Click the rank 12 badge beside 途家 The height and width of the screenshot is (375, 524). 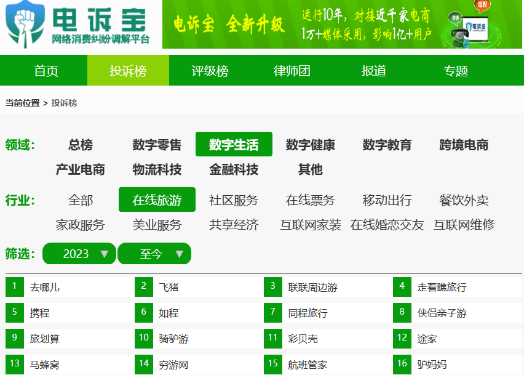coord(402,338)
